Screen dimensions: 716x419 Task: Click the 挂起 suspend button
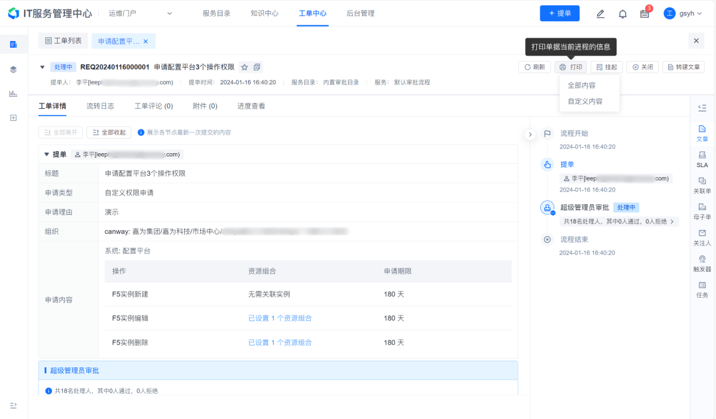(x=607, y=67)
